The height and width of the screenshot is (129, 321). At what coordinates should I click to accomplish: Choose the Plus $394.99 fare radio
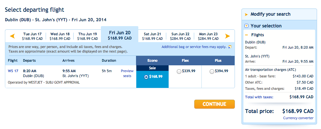pyautogui.click(x=212, y=72)
